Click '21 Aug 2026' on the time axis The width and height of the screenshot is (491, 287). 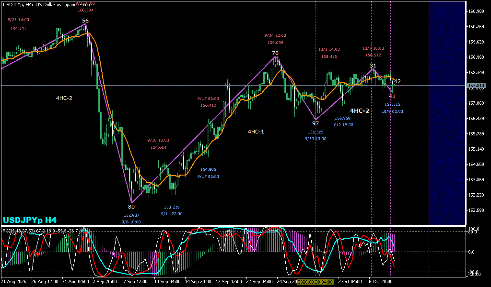coord(13,282)
